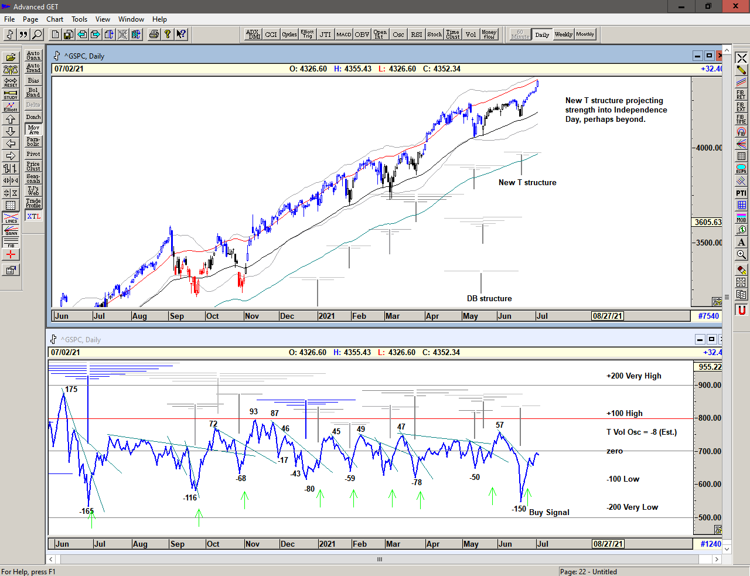
Task: Click the MOB tool icon
Action: pyautogui.click(x=741, y=217)
